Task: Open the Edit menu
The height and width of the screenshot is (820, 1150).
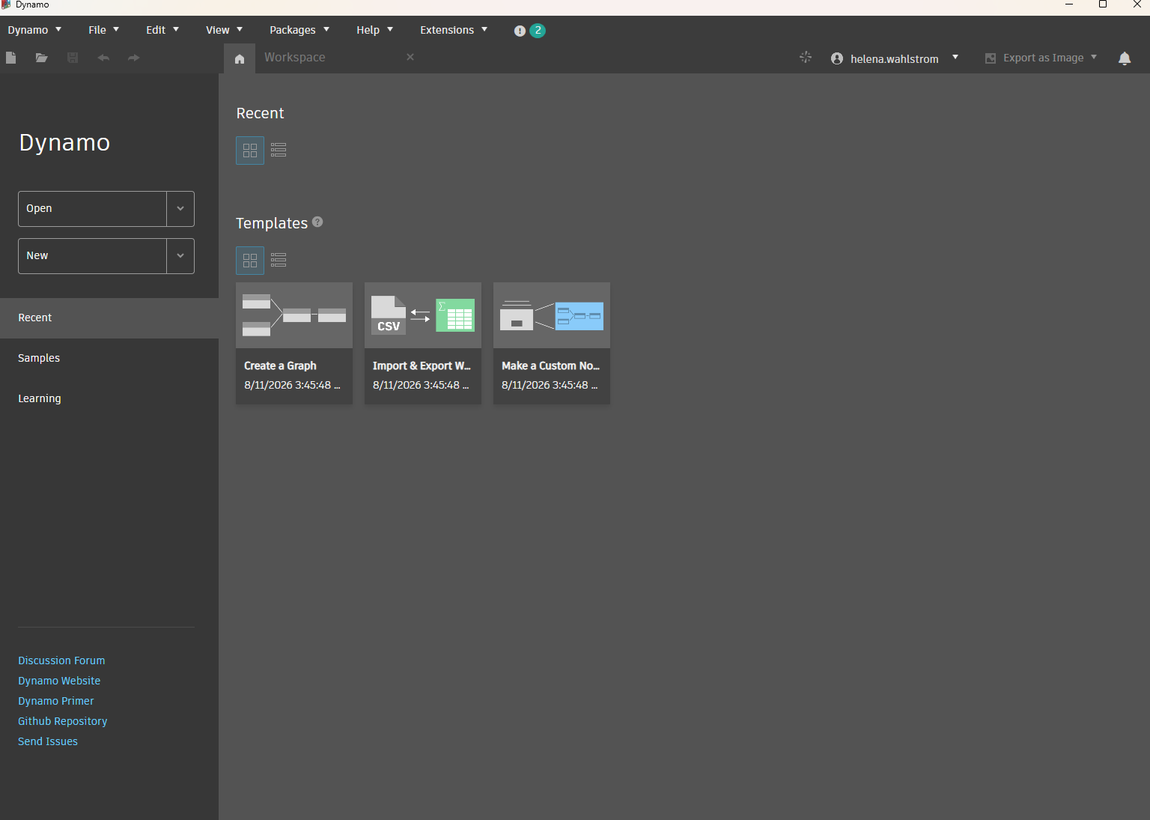Action: pos(162,30)
